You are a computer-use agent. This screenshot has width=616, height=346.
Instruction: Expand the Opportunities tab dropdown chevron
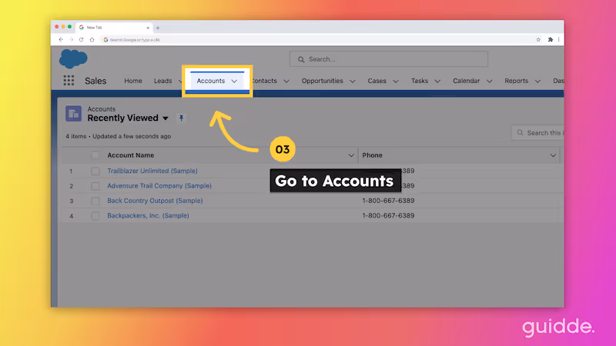(x=353, y=82)
